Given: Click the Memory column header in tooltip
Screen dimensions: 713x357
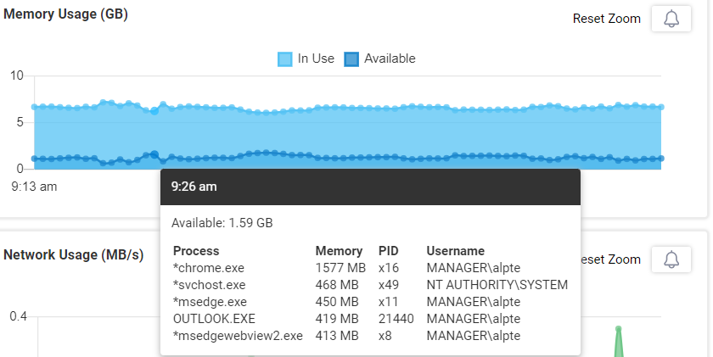Looking at the screenshot, I should click(339, 251).
